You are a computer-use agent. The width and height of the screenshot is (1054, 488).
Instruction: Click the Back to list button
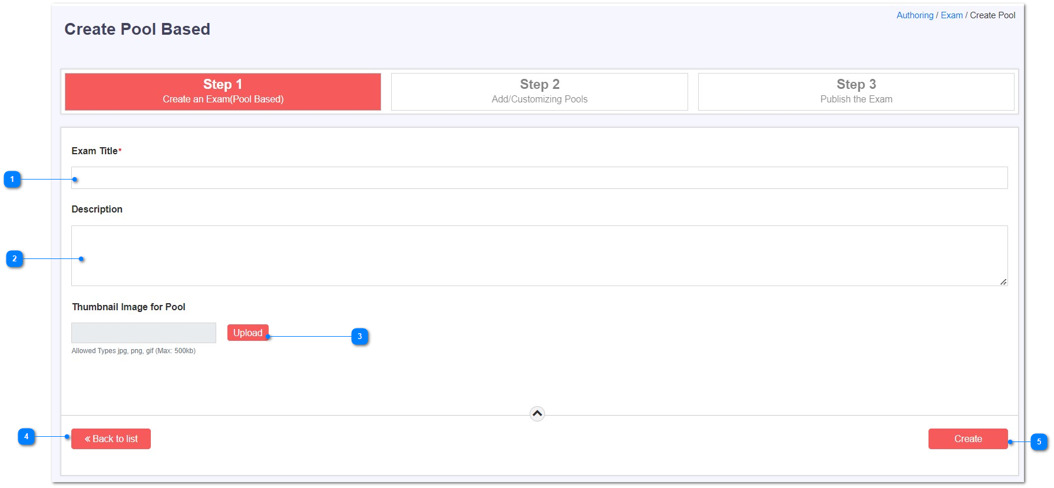coord(111,439)
